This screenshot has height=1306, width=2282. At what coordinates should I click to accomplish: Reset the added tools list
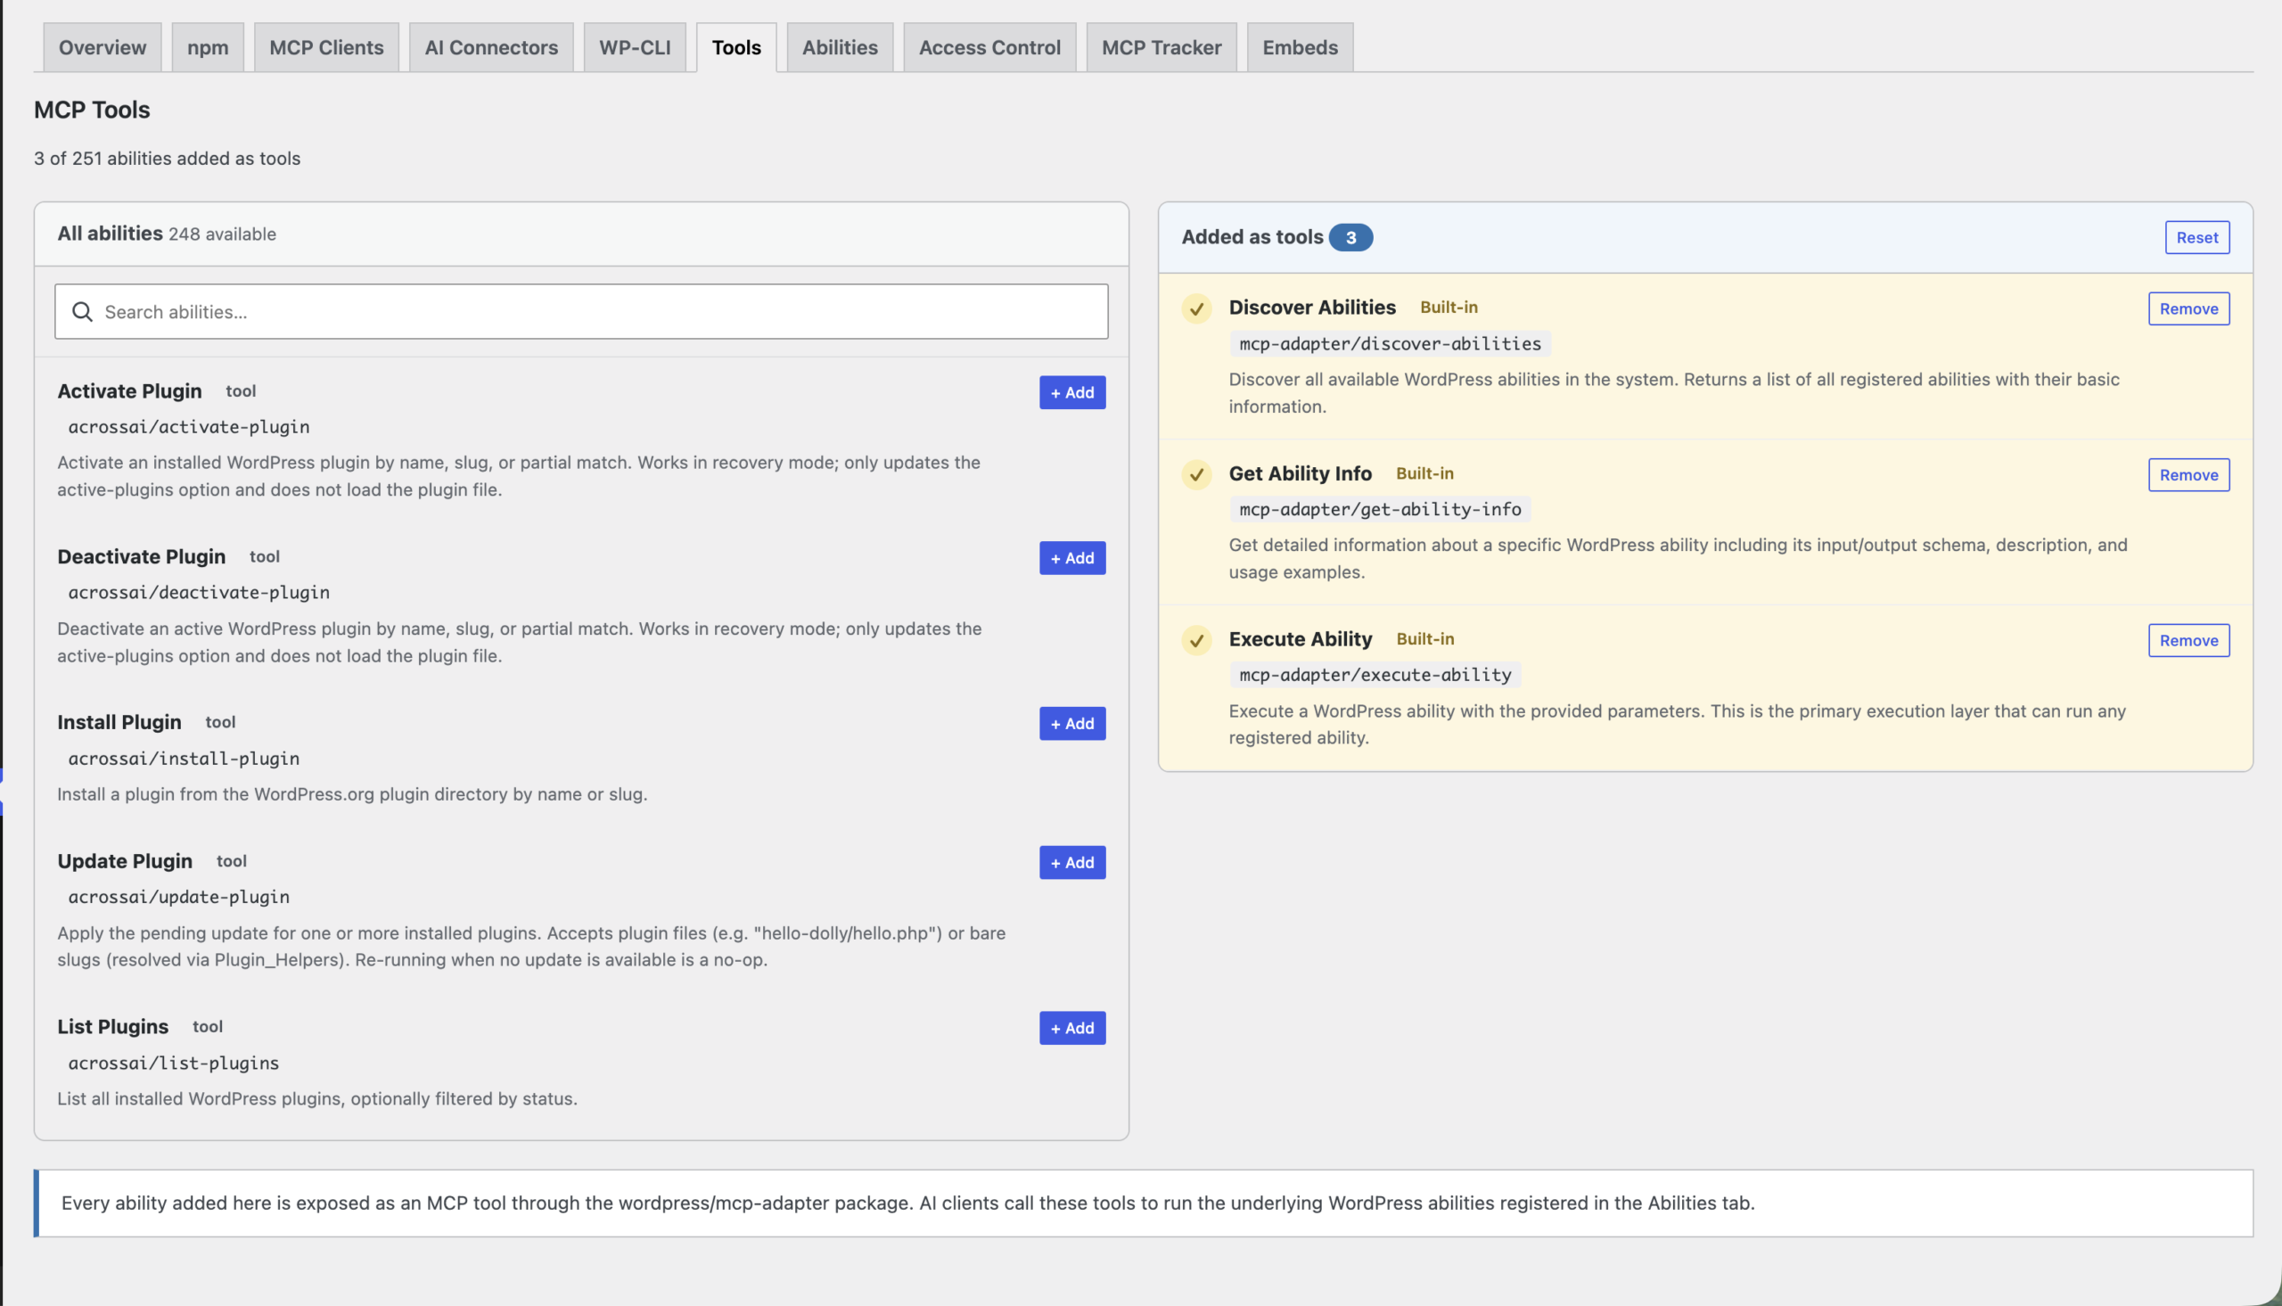tap(2196, 238)
